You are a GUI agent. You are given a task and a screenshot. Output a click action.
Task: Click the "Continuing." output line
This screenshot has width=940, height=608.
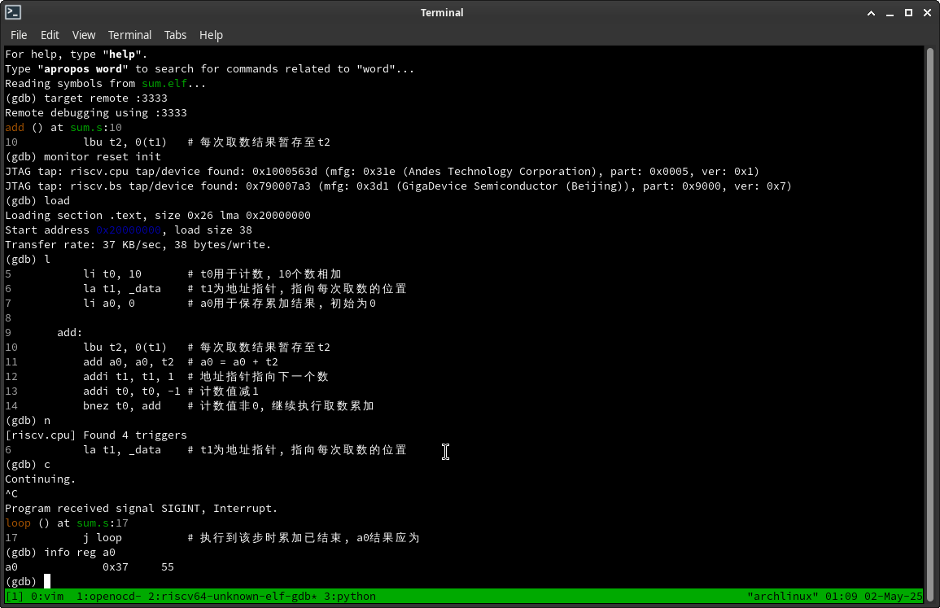coord(40,479)
